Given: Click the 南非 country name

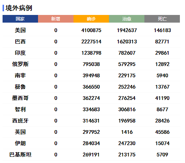Looking at the screenshot, I should pos(20,75).
